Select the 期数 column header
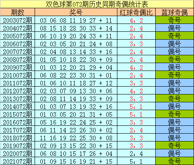This screenshot has height=165, width=194. click(x=17, y=12)
